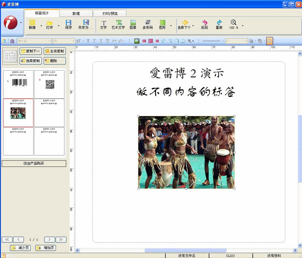Click the 全体复制 button
This screenshot has width=302, height=258.
click(55, 51)
